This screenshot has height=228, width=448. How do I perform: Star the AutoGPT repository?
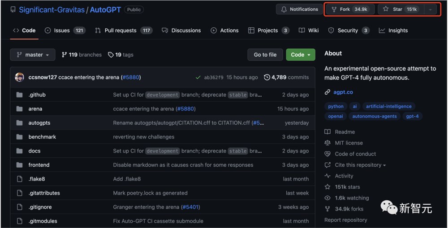[401, 9]
